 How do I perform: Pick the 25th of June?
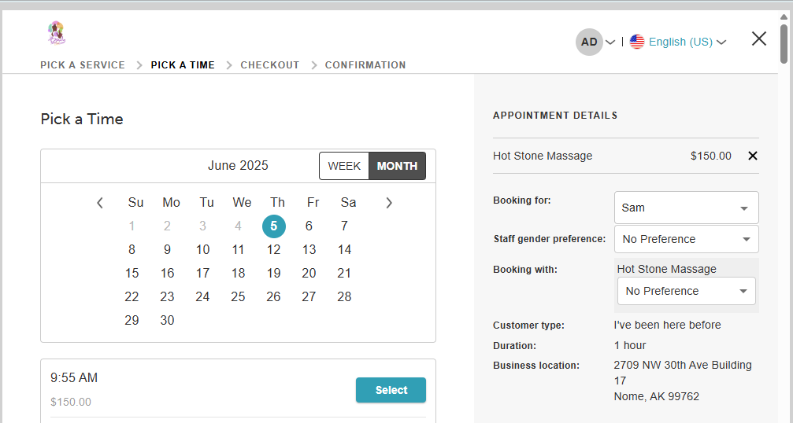click(238, 296)
